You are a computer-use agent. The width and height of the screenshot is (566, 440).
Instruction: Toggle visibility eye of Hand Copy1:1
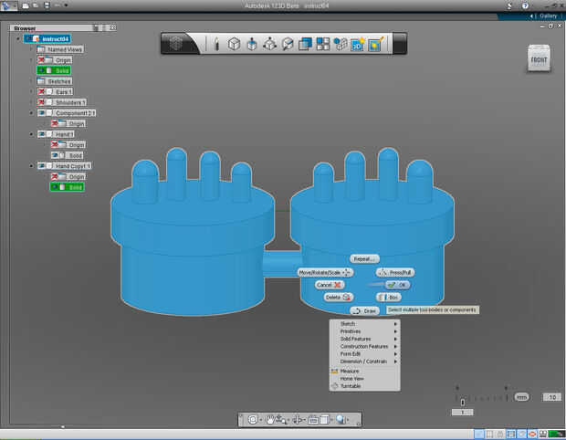point(41,166)
